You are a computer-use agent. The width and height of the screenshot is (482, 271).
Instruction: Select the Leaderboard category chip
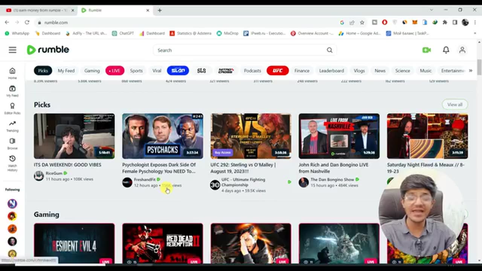coord(331,70)
